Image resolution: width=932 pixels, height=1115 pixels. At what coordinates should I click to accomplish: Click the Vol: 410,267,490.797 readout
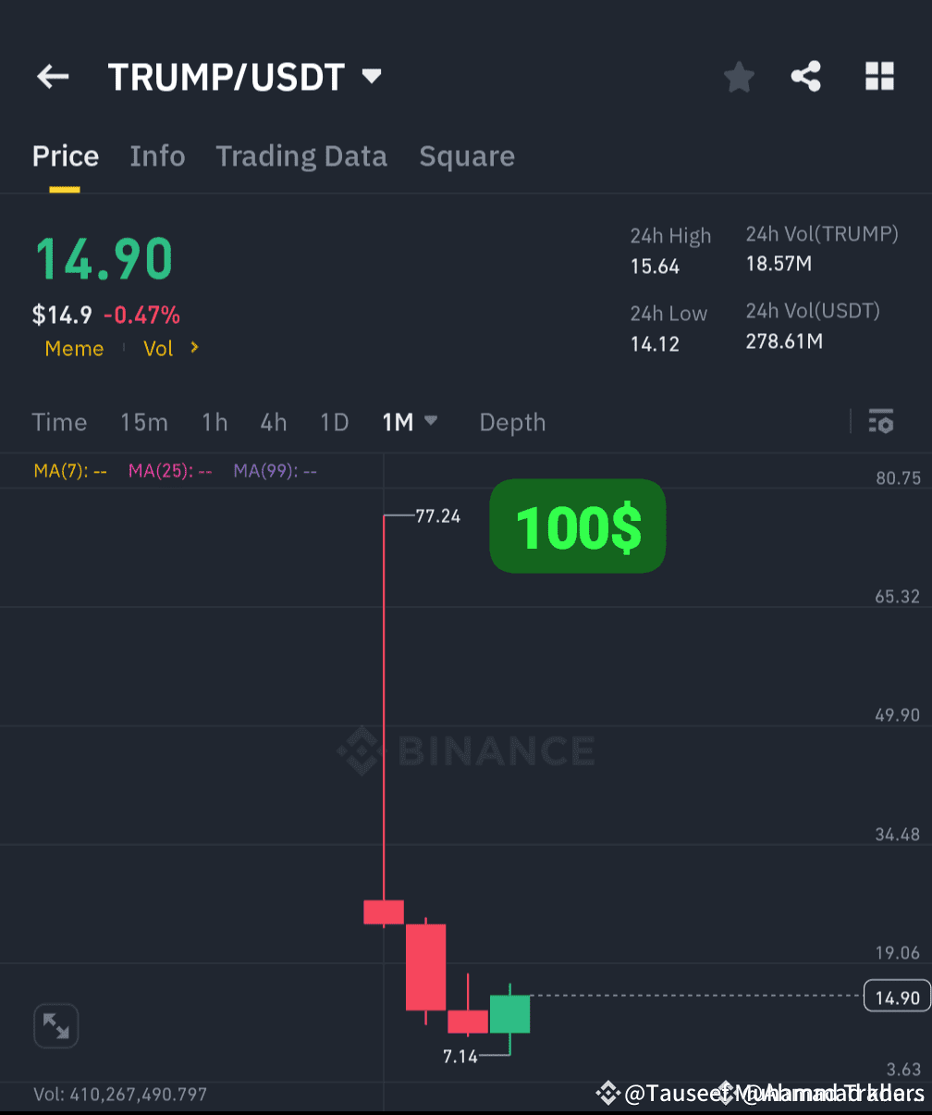coord(120,1095)
